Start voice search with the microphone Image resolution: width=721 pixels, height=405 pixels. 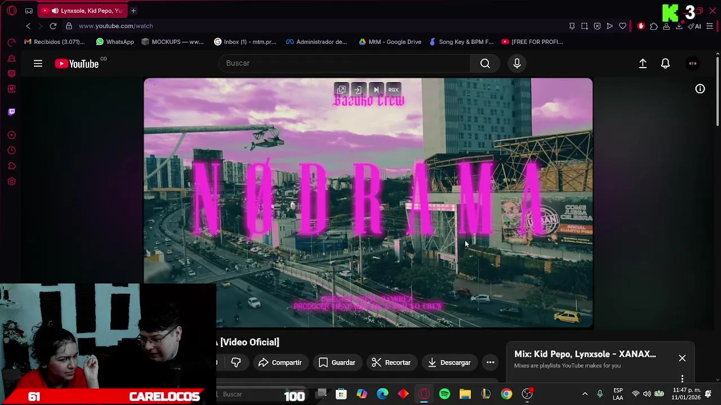coord(517,63)
